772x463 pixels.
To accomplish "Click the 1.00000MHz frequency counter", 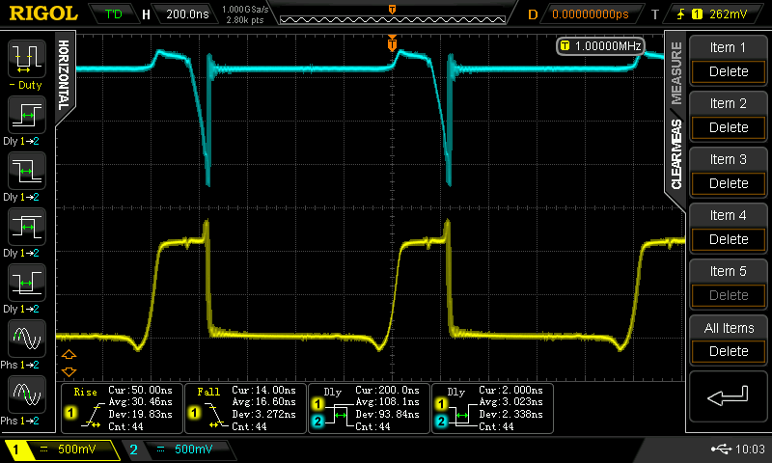I will [600, 46].
